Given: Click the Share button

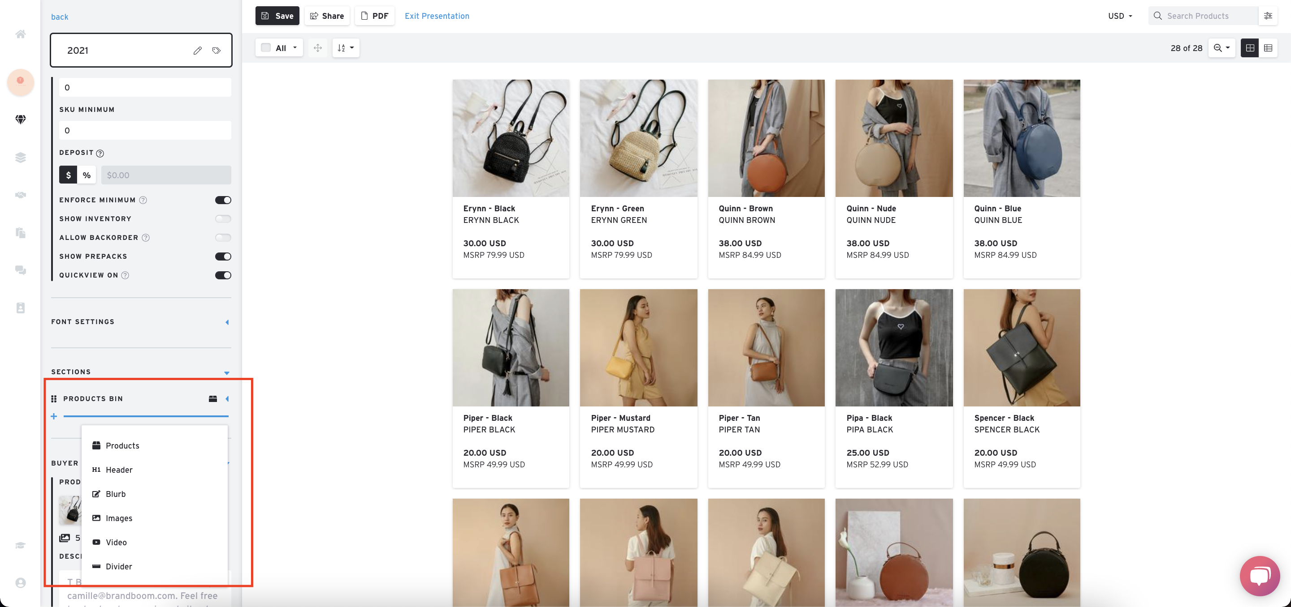Looking at the screenshot, I should (327, 16).
